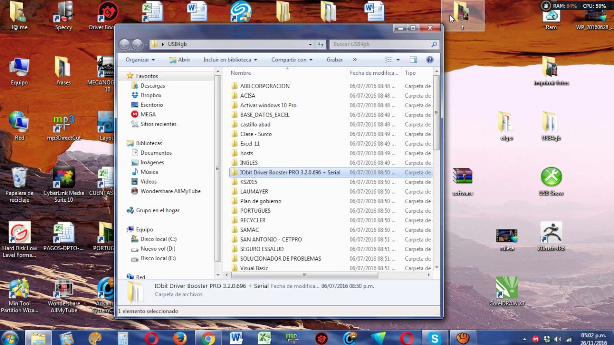Image resolution: width=614 pixels, height=345 pixels.
Task: Sort by the Fecha de modificación column
Action: (374, 73)
